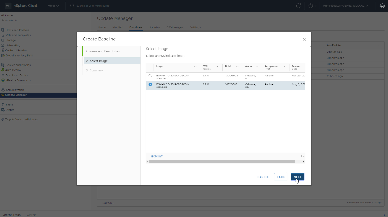Screen dimensions: 388x217
Task: Click the Release Date column header
Action: [x=296, y=68]
